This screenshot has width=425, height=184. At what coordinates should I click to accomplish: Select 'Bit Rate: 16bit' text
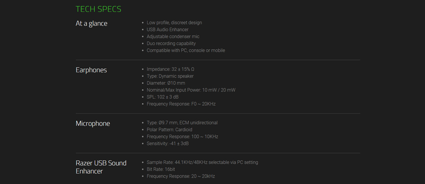click(161, 169)
